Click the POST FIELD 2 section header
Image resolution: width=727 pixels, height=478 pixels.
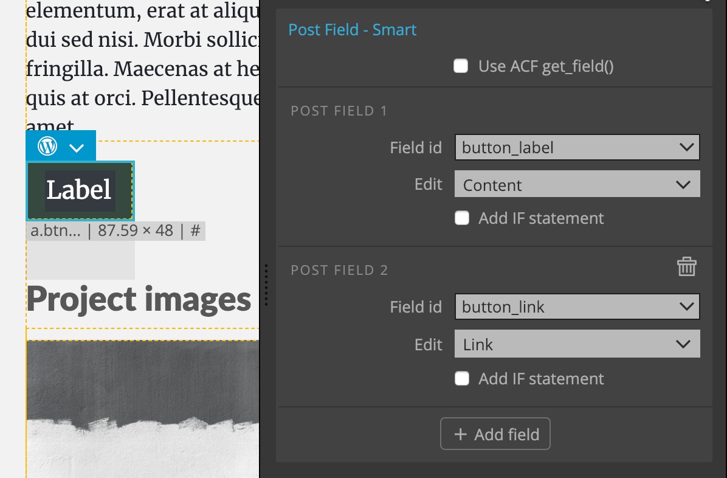point(339,270)
